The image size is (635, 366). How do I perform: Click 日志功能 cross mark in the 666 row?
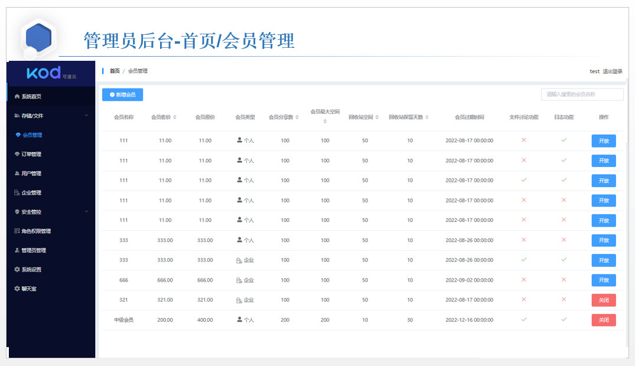[564, 280]
